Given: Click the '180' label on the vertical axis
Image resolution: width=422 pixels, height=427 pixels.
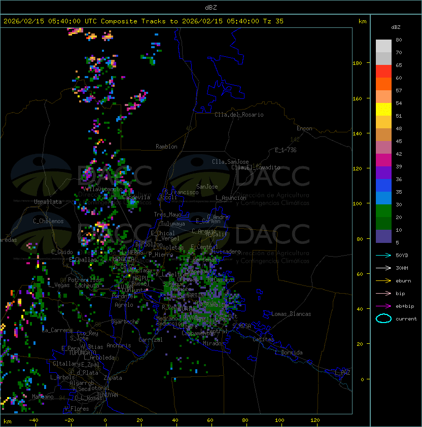Looking at the screenshot, I should tap(357, 63).
